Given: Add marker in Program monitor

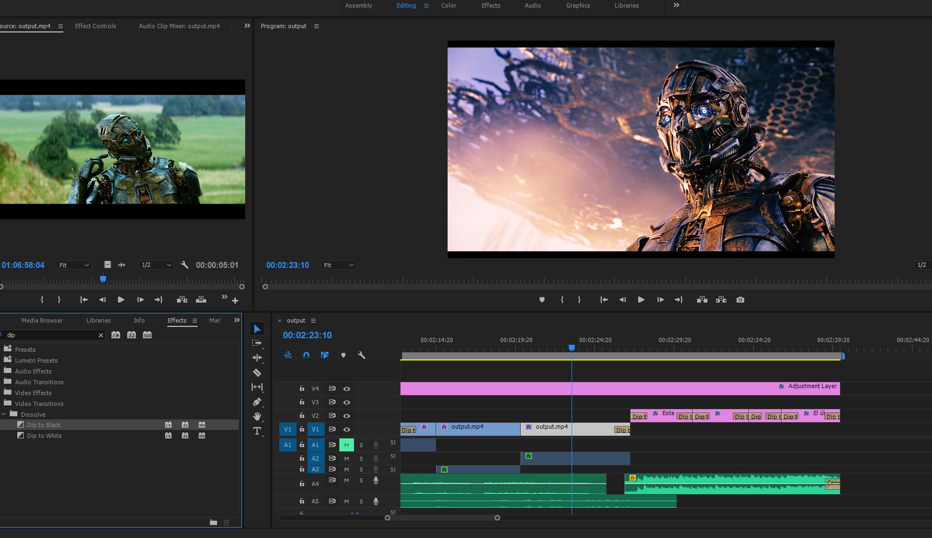Looking at the screenshot, I should click(542, 300).
